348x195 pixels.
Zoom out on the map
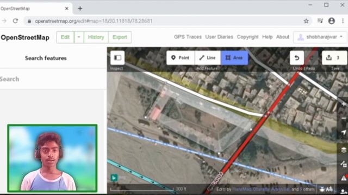344,118
